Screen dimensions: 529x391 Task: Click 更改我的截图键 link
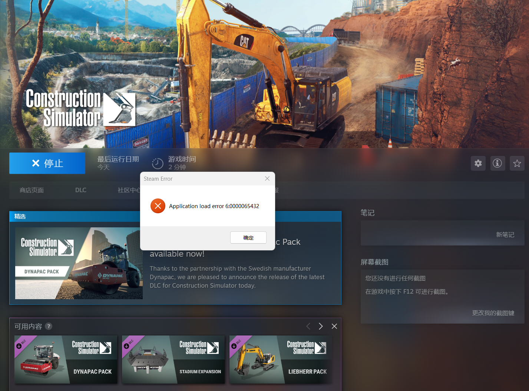coord(493,313)
